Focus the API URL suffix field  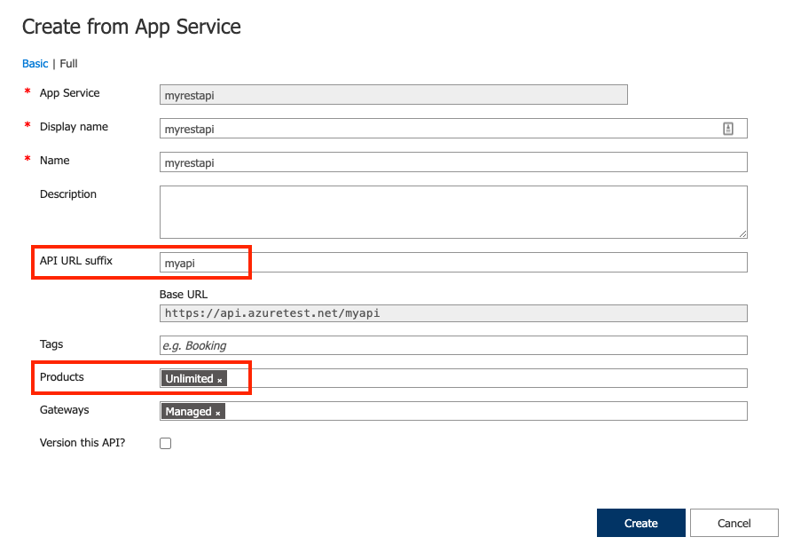coord(453,263)
